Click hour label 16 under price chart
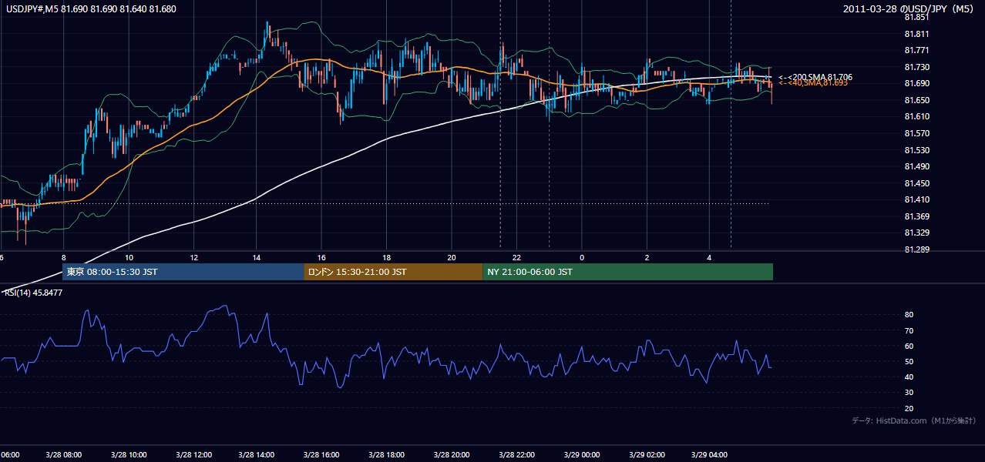The width and height of the screenshot is (985, 462). (x=321, y=257)
